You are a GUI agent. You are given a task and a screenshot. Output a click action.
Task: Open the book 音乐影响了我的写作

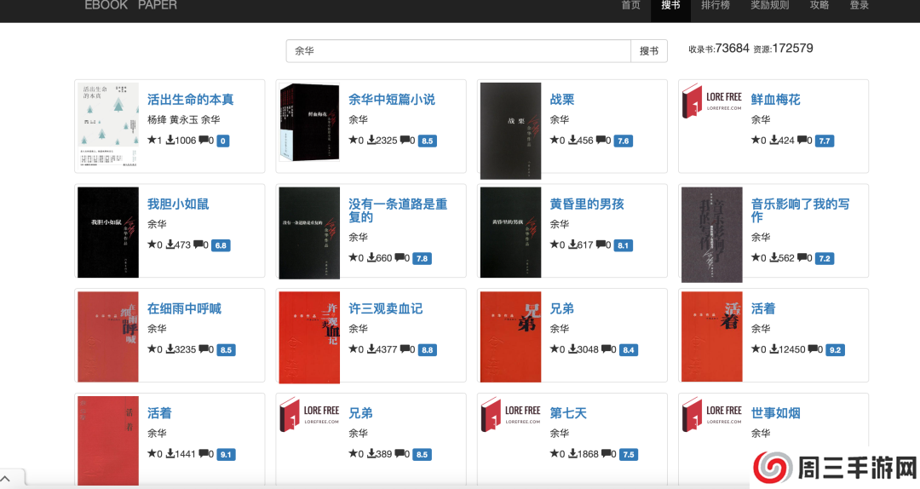click(800, 210)
